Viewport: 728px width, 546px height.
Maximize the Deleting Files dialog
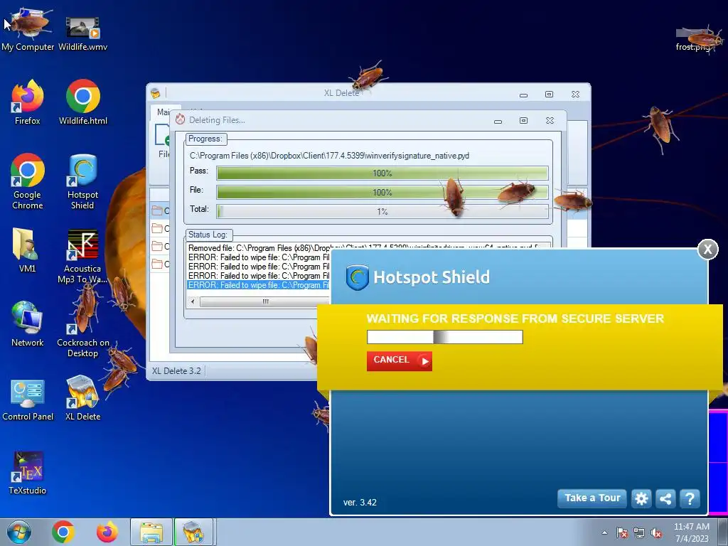(523, 121)
